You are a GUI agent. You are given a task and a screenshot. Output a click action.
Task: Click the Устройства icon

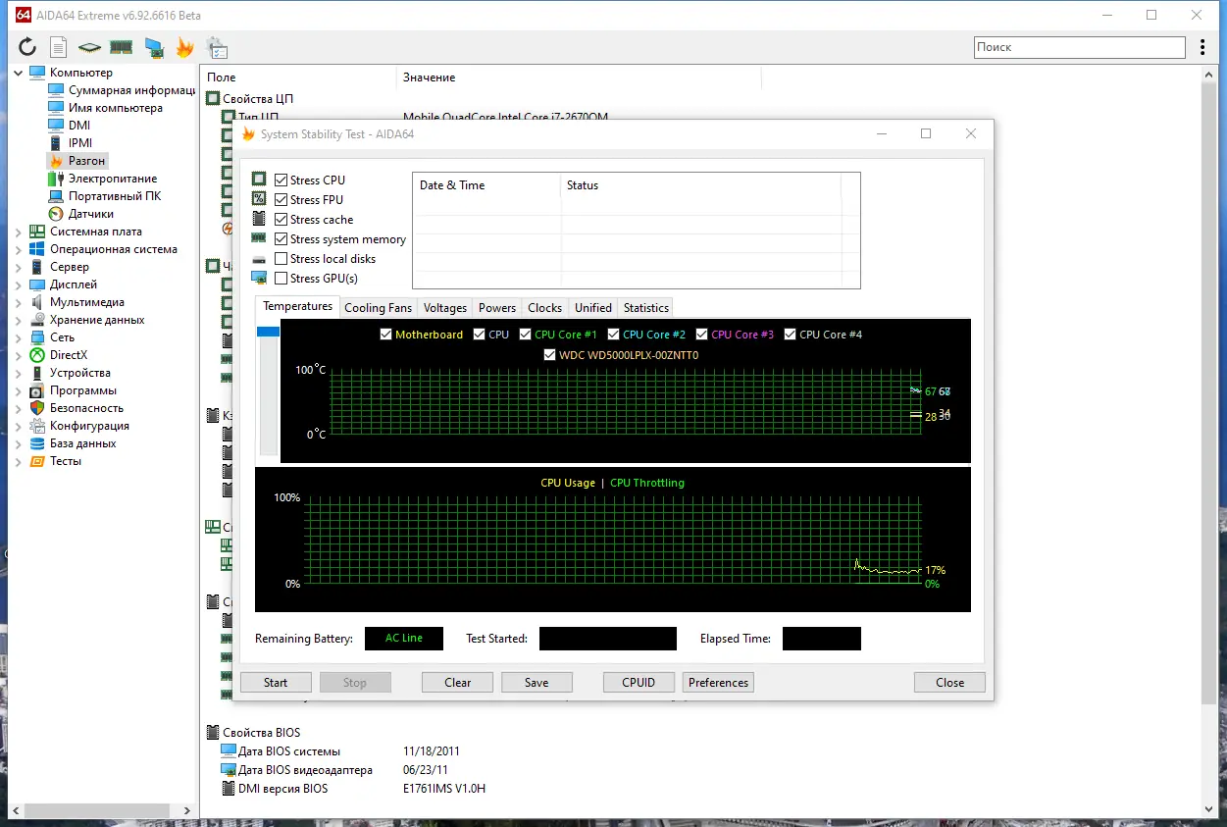tap(37, 373)
